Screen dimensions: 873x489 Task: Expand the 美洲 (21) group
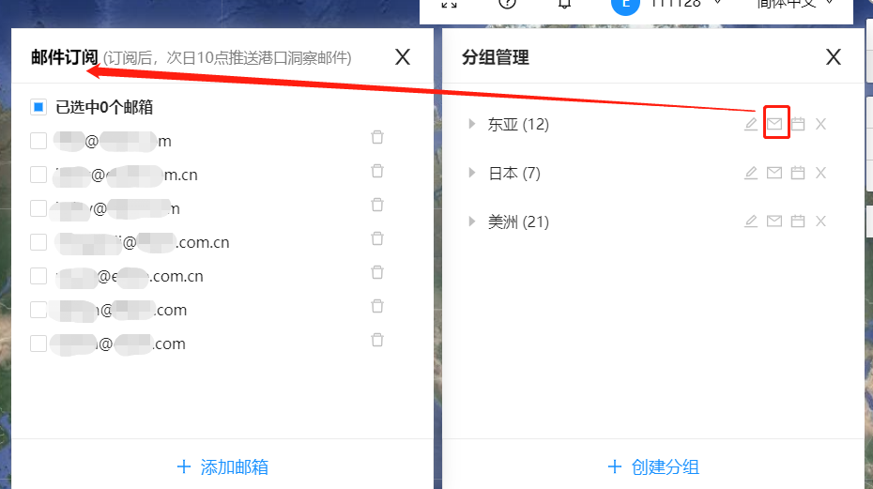point(471,222)
